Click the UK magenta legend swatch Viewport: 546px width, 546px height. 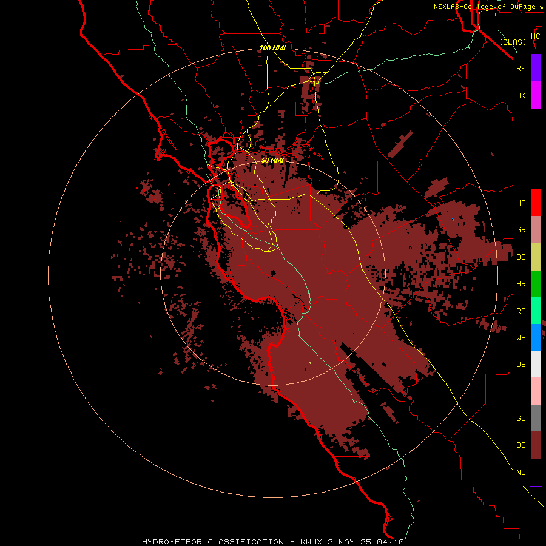click(536, 95)
